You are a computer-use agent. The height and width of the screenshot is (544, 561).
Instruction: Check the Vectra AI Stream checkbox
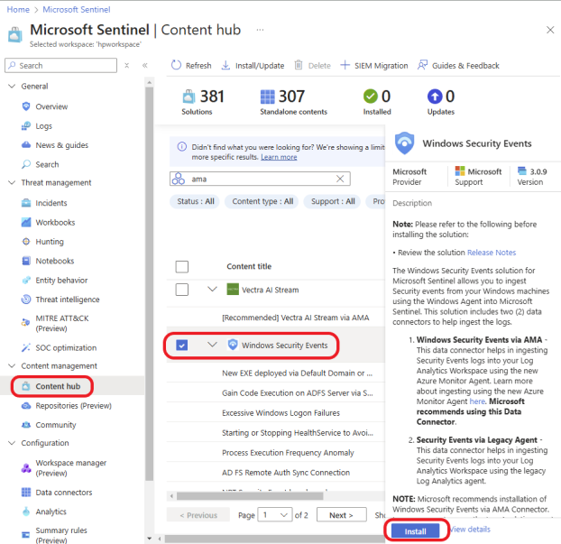182,290
